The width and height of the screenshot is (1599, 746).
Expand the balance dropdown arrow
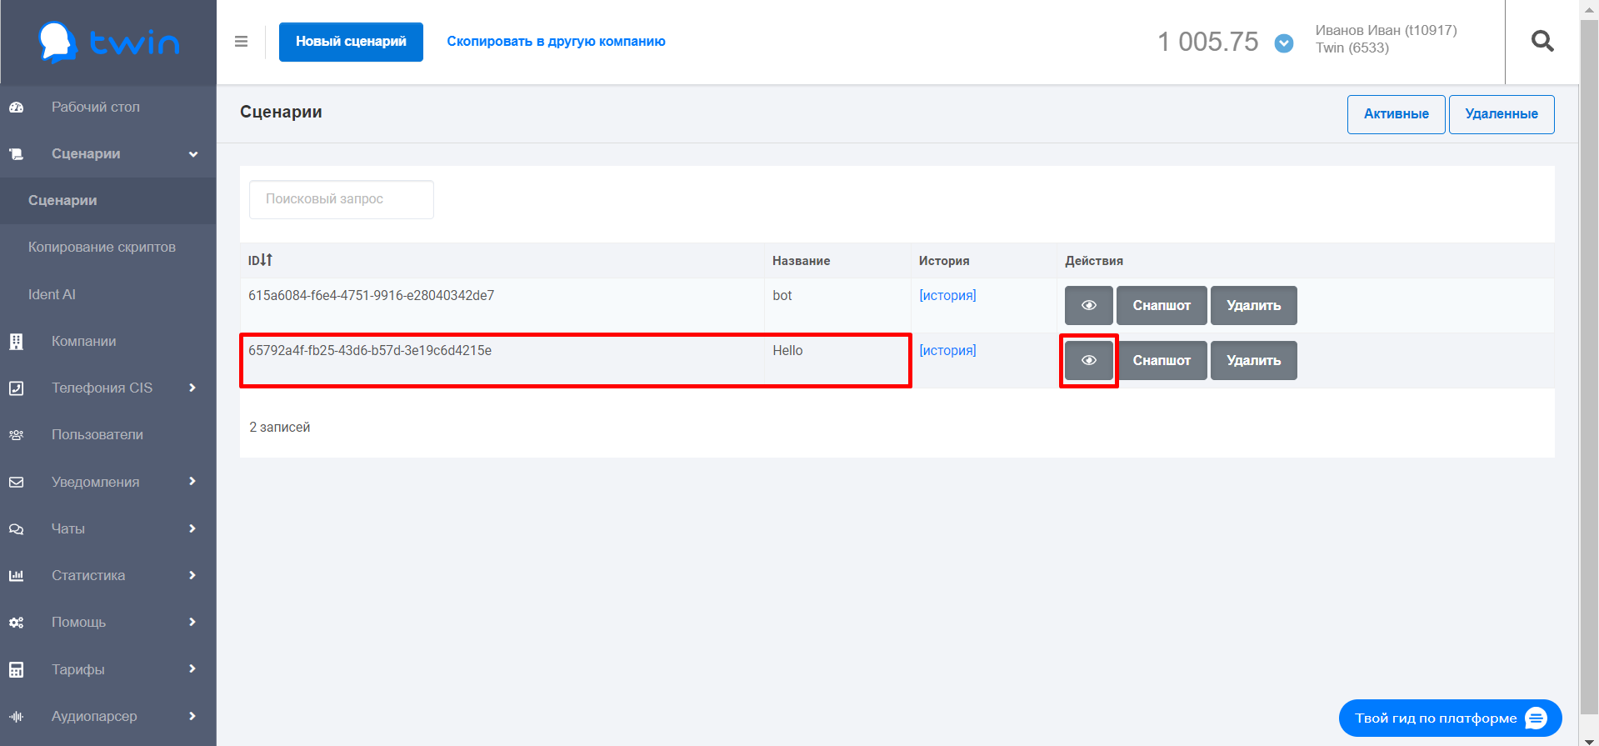click(x=1284, y=43)
